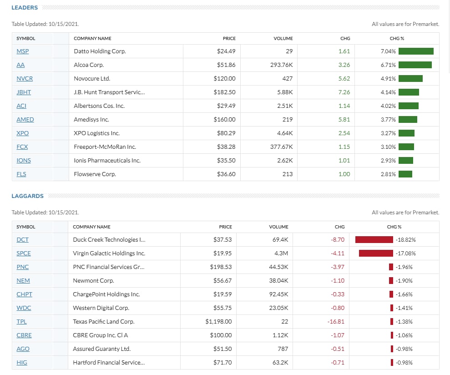Click the 293.76K volume cell
This screenshot has height=375, width=450.
tap(282, 65)
